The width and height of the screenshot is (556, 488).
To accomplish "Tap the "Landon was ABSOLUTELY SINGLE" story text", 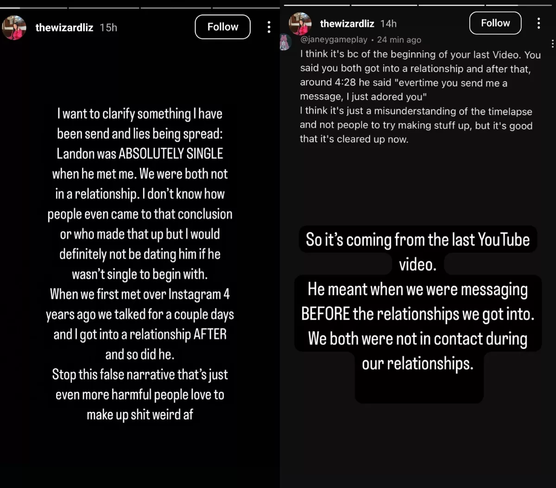I will [x=139, y=153].
